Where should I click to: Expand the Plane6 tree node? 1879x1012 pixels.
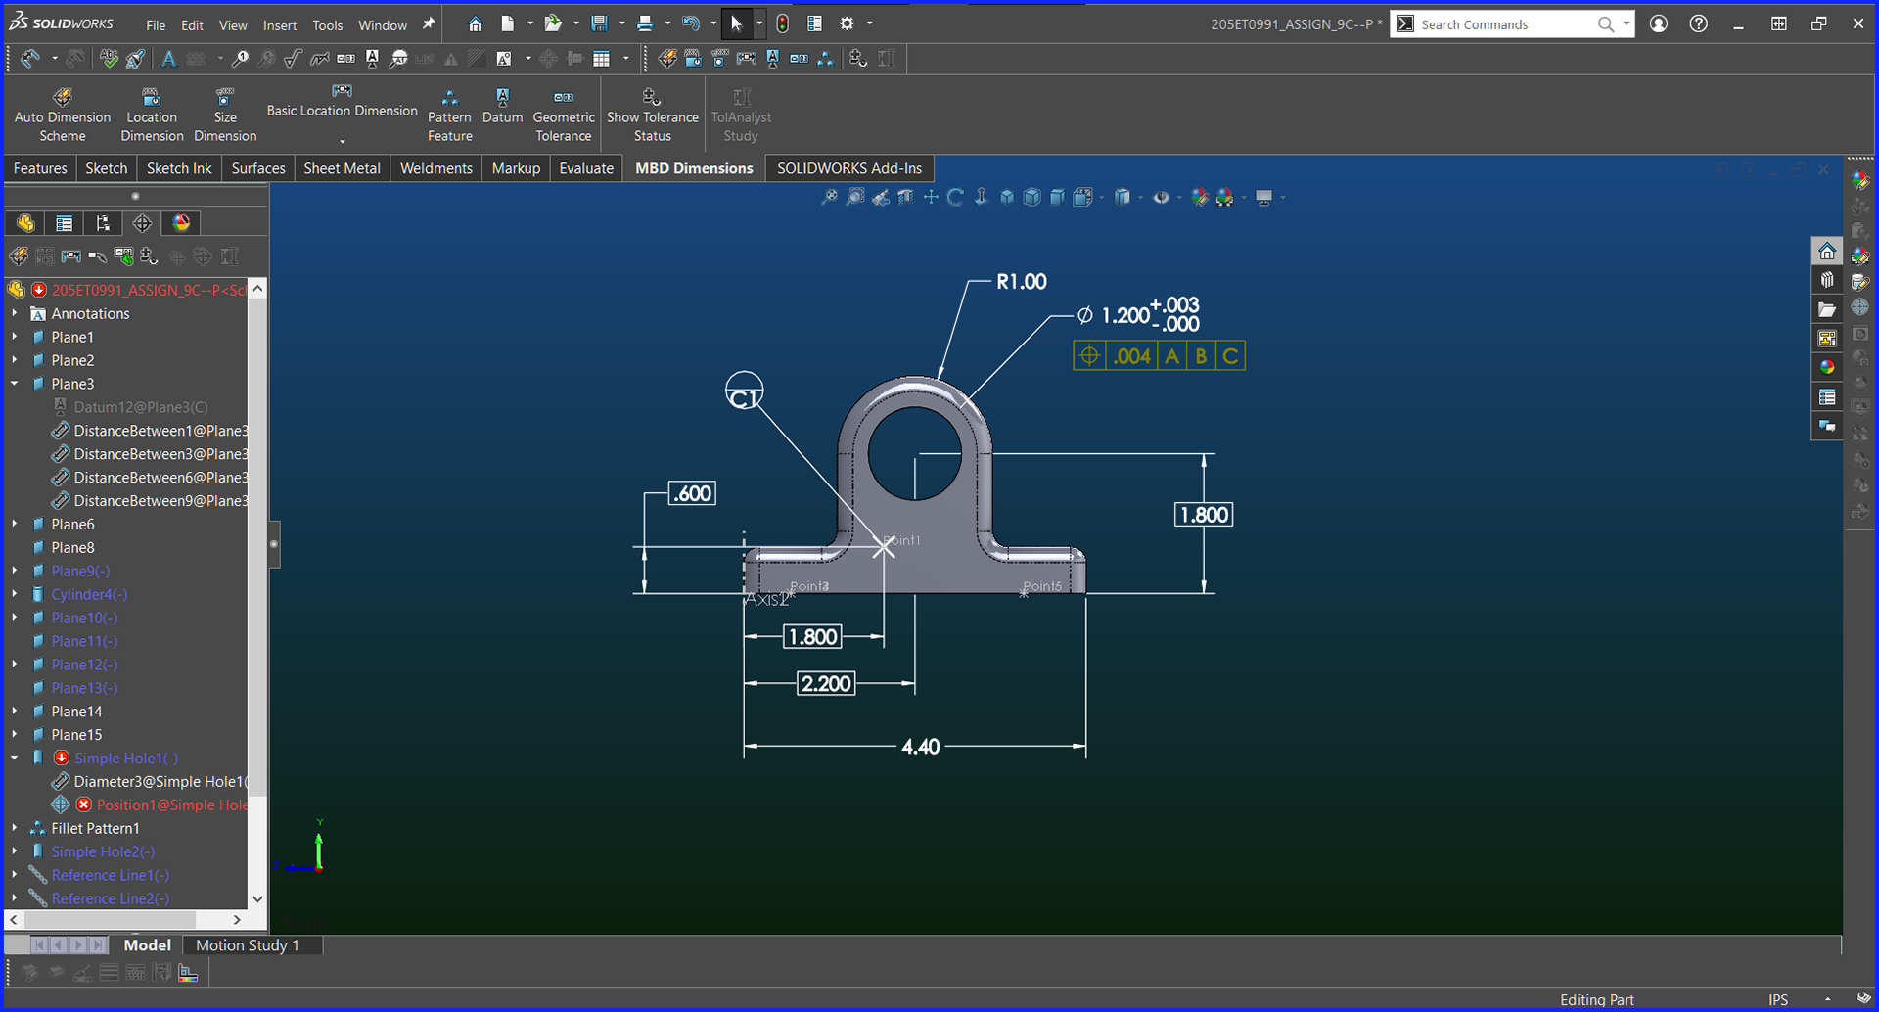coord(14,524)
